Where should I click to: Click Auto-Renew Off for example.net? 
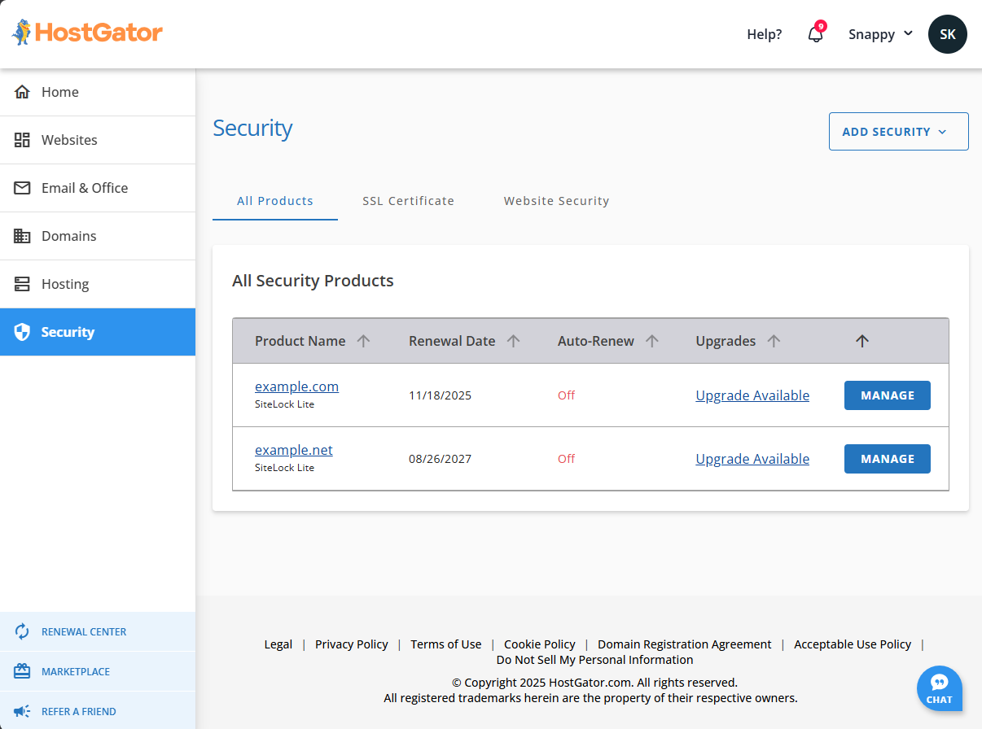click(566, 458)
